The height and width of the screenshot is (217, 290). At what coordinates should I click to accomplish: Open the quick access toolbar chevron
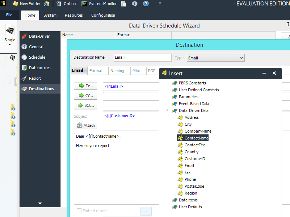tap(160, 4)
